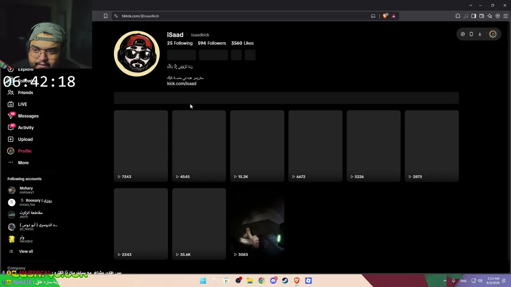Click the kick.com/isaad bio link
This screenshot has width=511, height=287.
pyautogui.click(x=182, y=84)
